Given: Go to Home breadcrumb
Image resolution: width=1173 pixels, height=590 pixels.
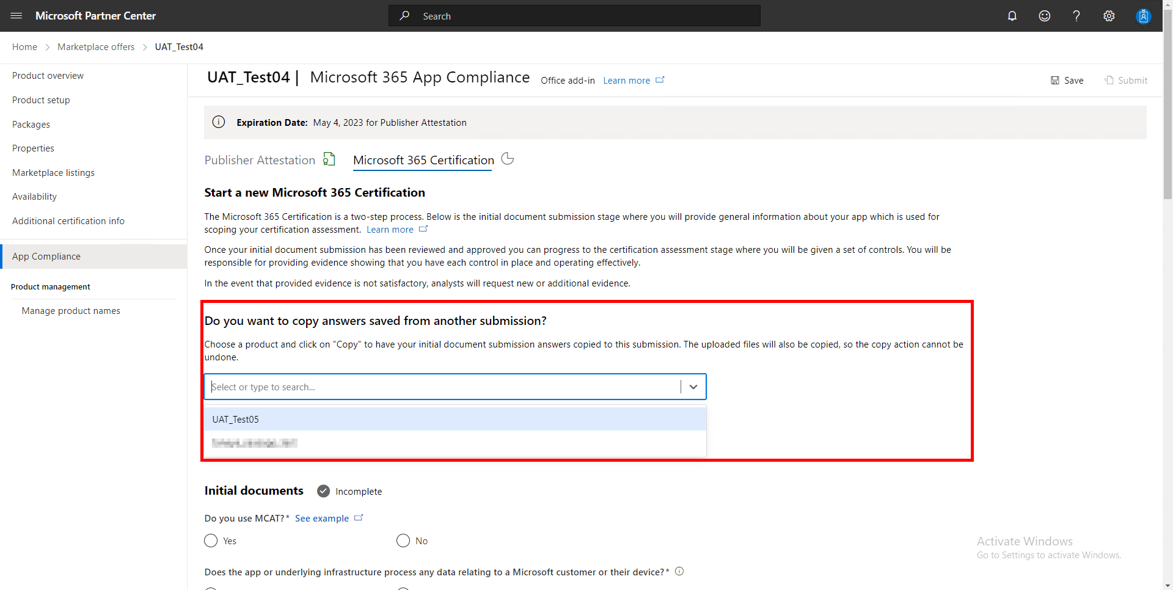Looking at the screenshot, I should 24,47.
